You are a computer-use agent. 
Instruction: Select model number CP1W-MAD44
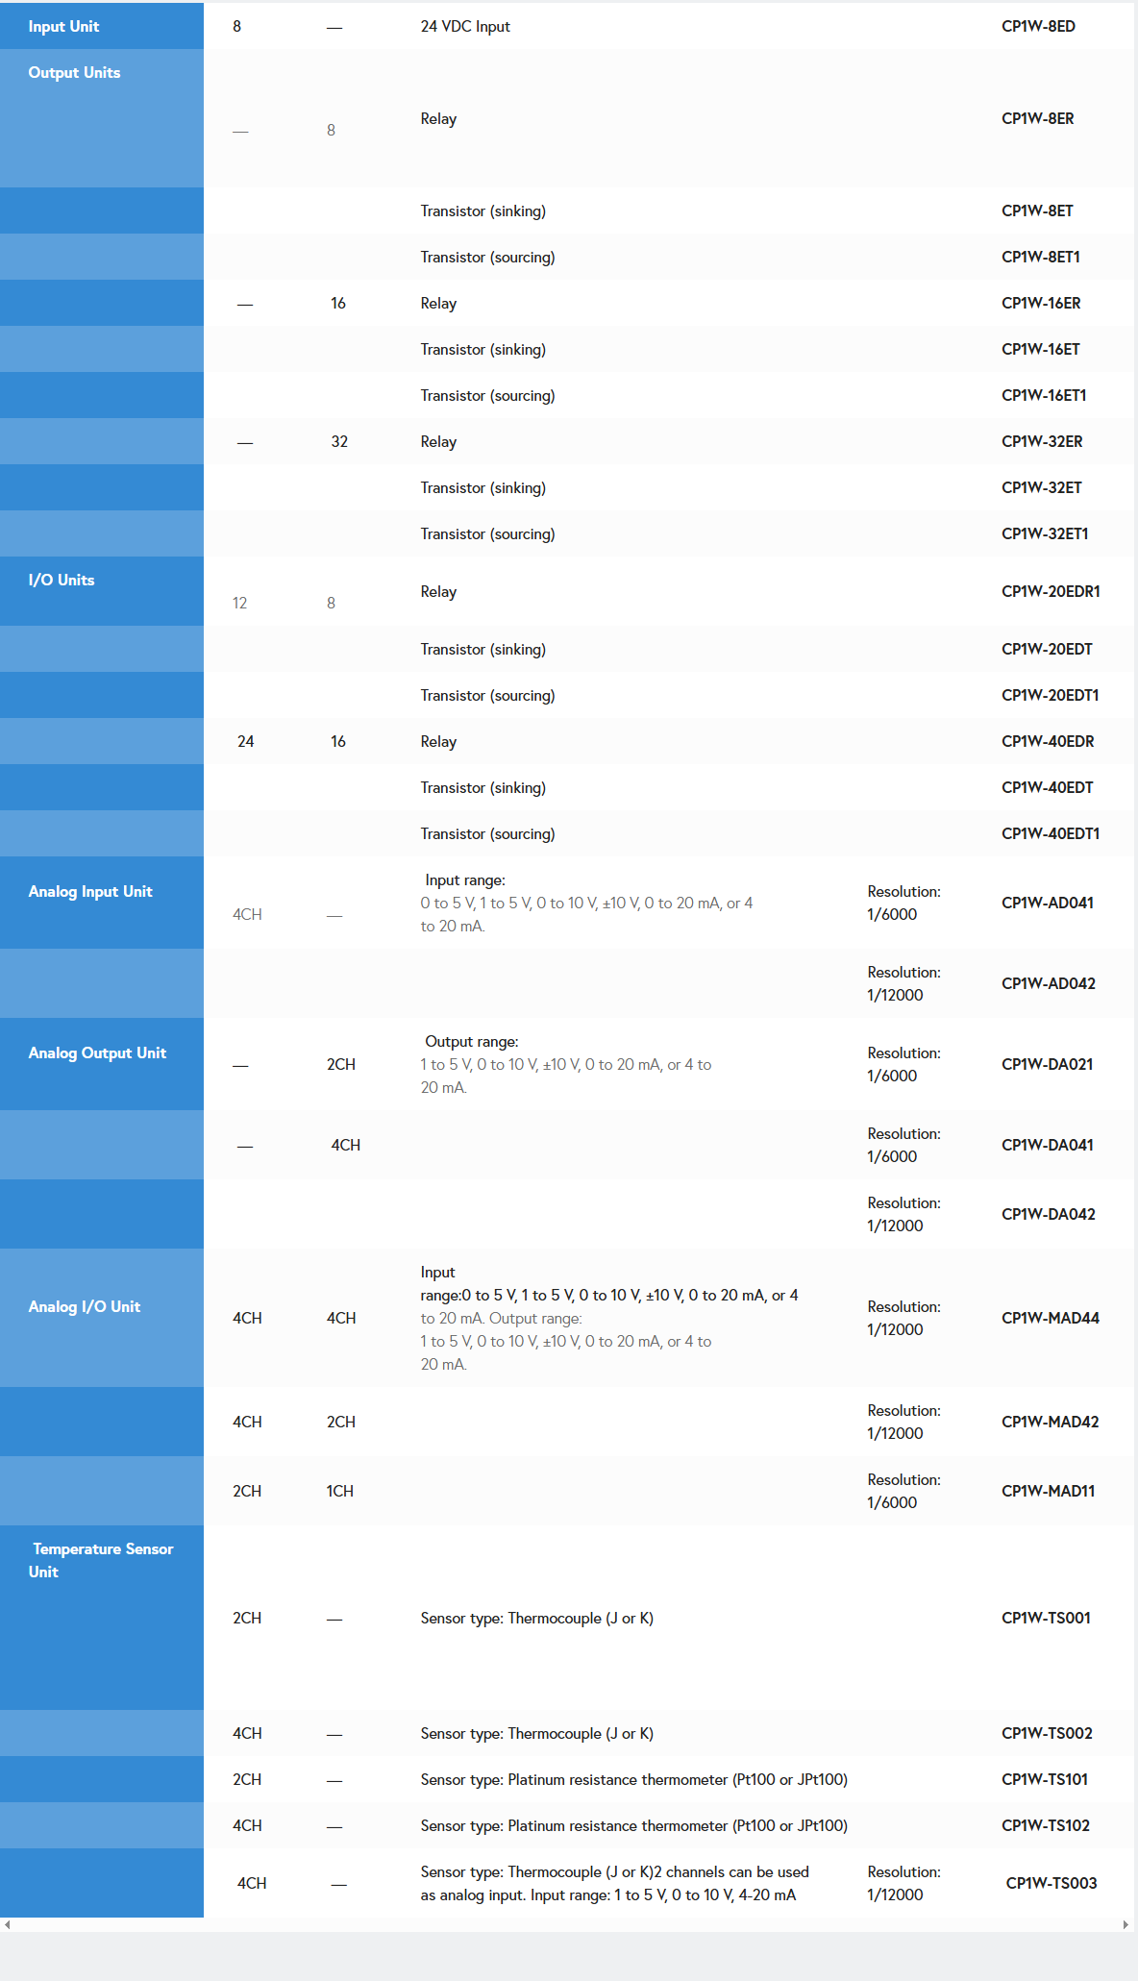[1051, 1318]
